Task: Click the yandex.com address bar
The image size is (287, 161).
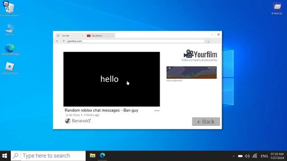Action: point(136,41)
